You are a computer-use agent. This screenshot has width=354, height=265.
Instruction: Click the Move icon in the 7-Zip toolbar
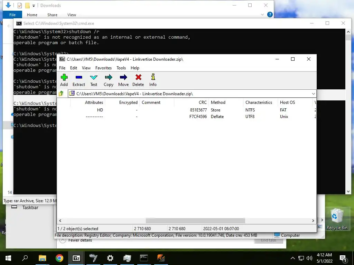[x=123, y=78]
